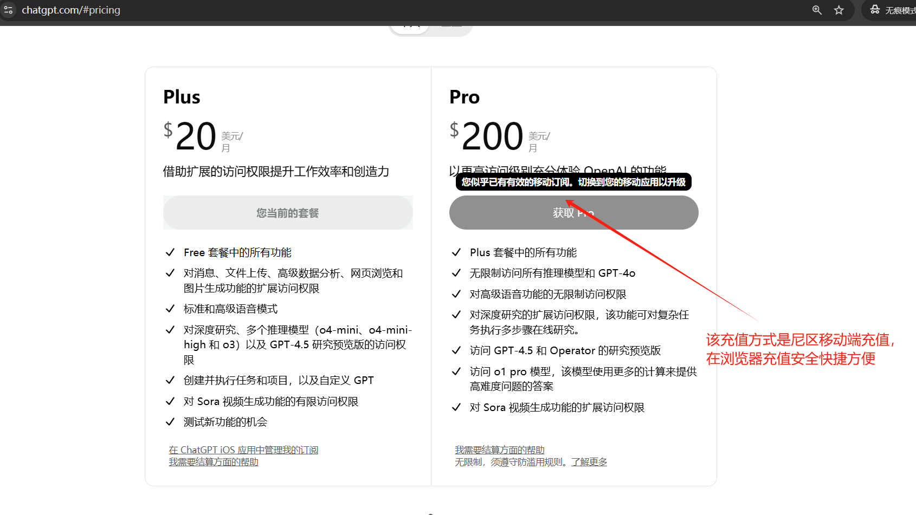Click 对 Sora 视频生成功能的有限访问权限 row
Viewport: 916px width, 515px height.
271,401
